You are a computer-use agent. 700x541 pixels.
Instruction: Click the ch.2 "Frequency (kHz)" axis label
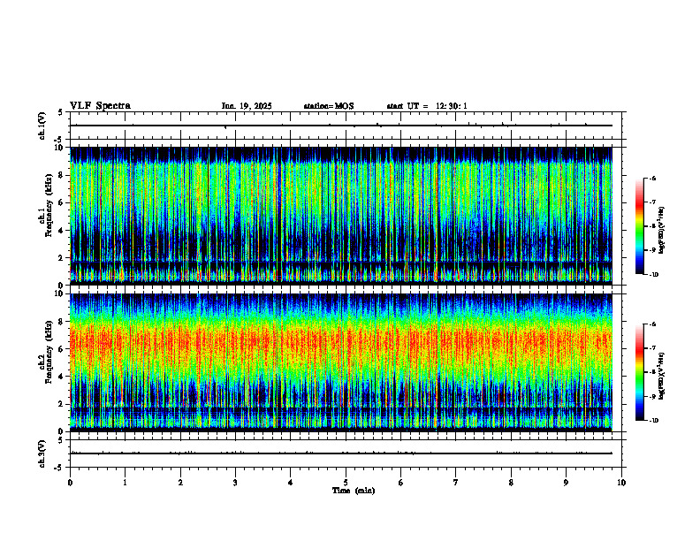pyautogui.click(x=49, y=352)
